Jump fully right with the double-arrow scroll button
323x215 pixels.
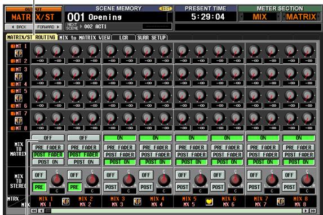pos(313,210)
